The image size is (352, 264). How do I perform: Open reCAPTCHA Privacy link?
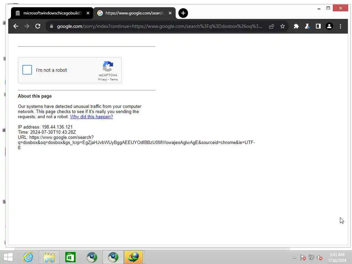click(x=102, y=79)
